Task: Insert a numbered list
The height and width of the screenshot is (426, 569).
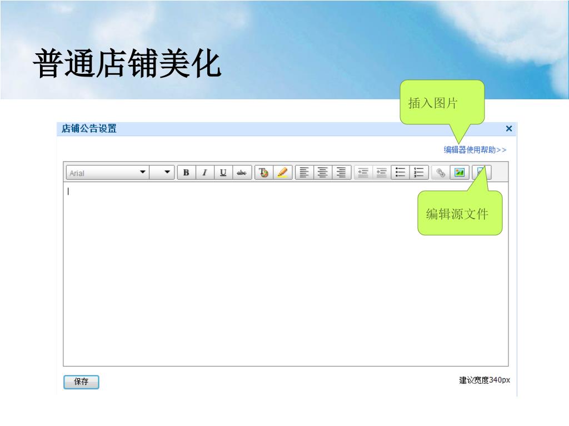Action: (x=419, y=173)
